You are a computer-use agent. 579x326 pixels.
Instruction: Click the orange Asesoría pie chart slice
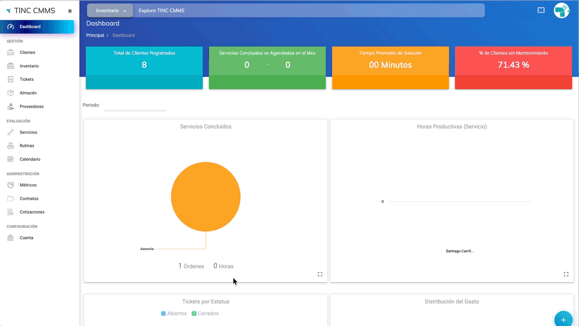206,197
